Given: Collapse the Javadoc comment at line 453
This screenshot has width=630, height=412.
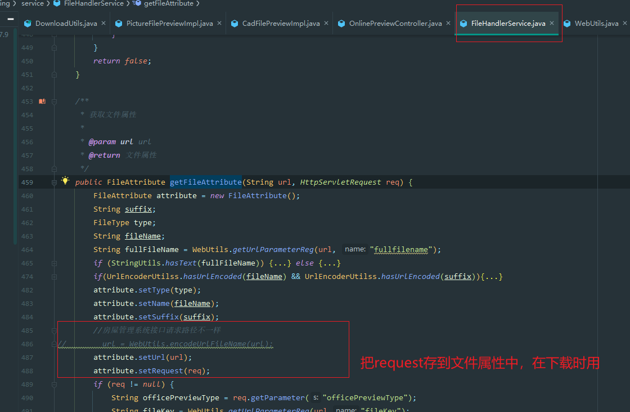Looking at the screenshot, I should pos(55,102).
